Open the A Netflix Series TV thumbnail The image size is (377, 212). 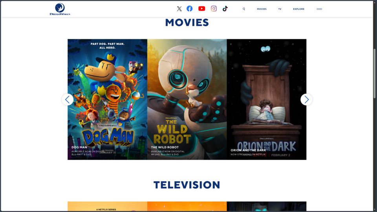(x=107, y=207)
